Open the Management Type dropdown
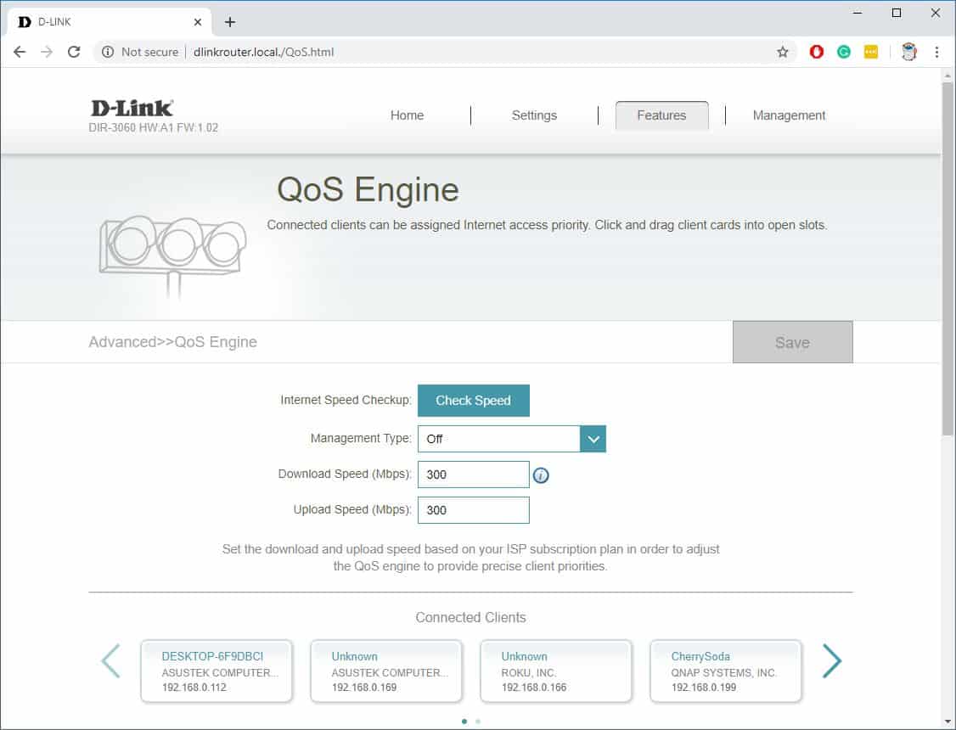The height and width of the screenshot is (730, 956). pyautogui.click(x=593, y=439)
